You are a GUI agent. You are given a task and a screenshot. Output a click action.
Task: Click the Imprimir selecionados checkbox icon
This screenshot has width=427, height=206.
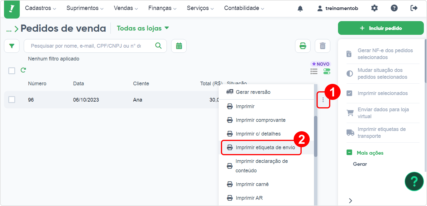[349, 93]
